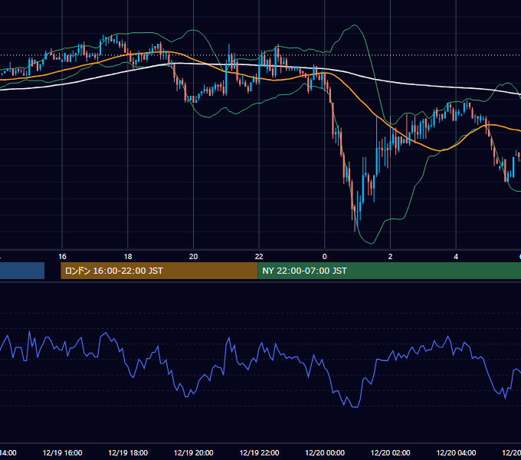Click the 4 hour axis label
521x460 pixels.
coord(456,257)
